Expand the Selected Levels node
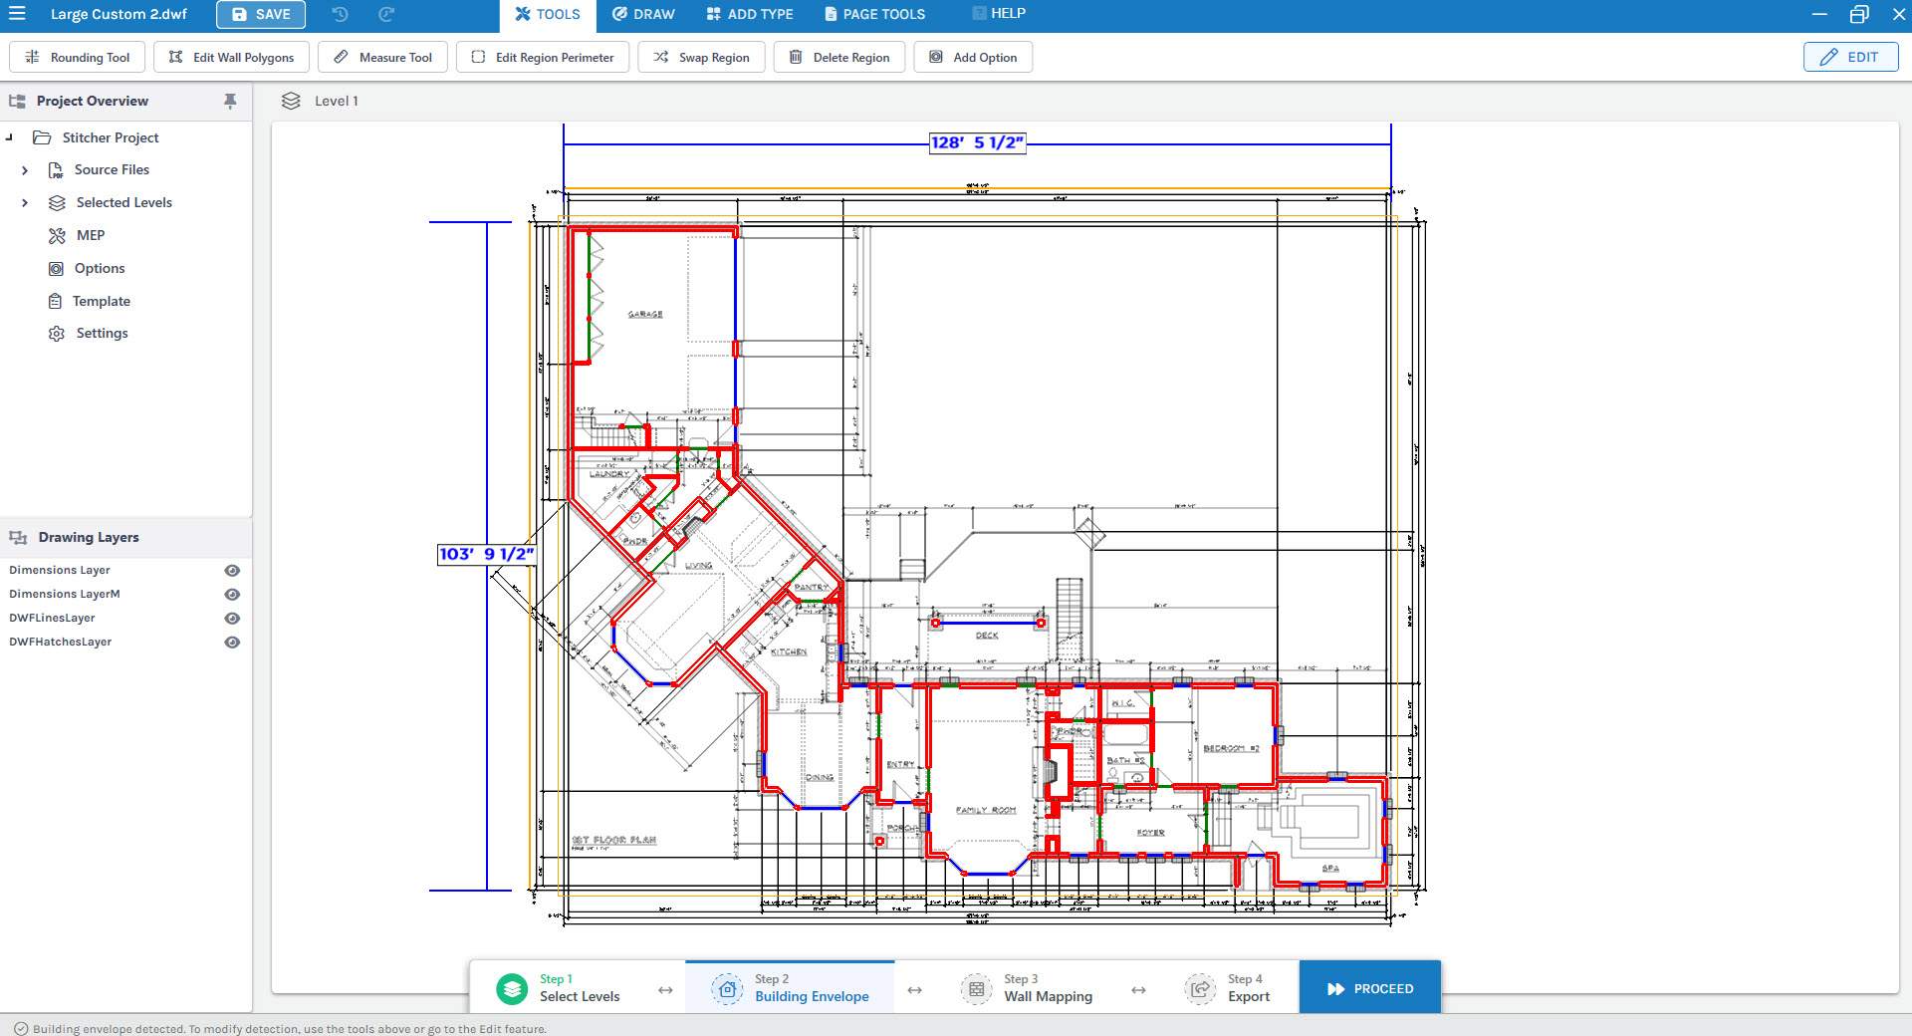1912x1036 pixels. (x=25, y=203)
